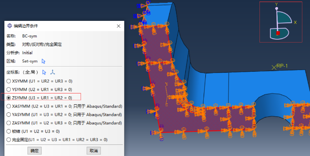This screenshot has height=156, width=310.
Task: Click the create datum CSYS triad icon
Action: (53, 72)
